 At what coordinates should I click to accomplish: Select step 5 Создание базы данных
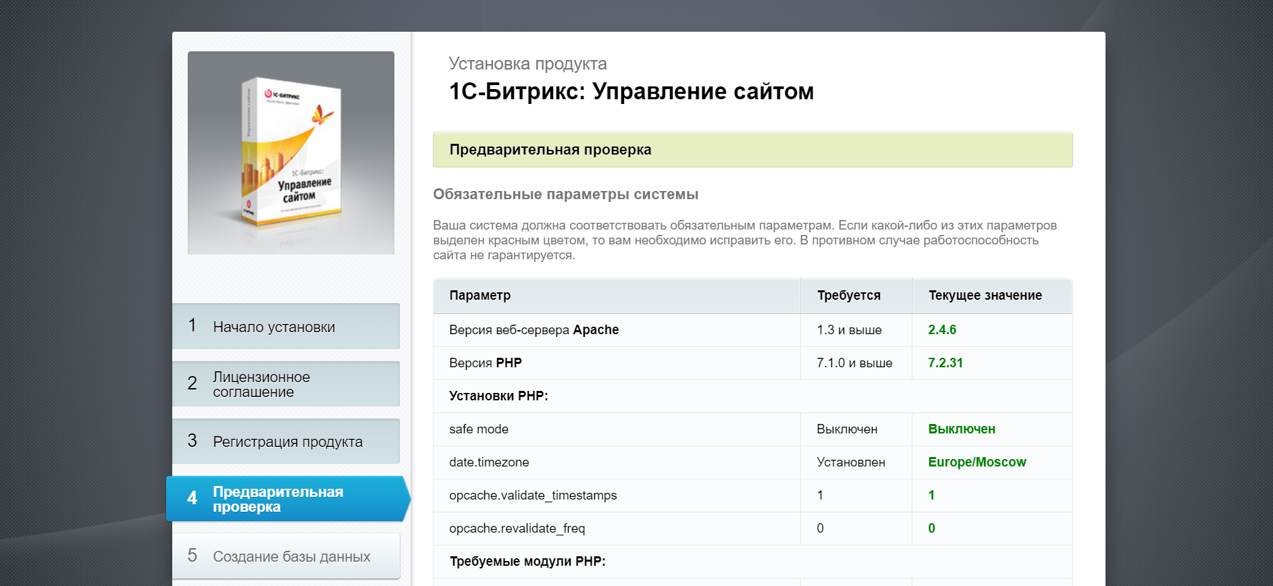pyautogui.click(x=286, y=556)
